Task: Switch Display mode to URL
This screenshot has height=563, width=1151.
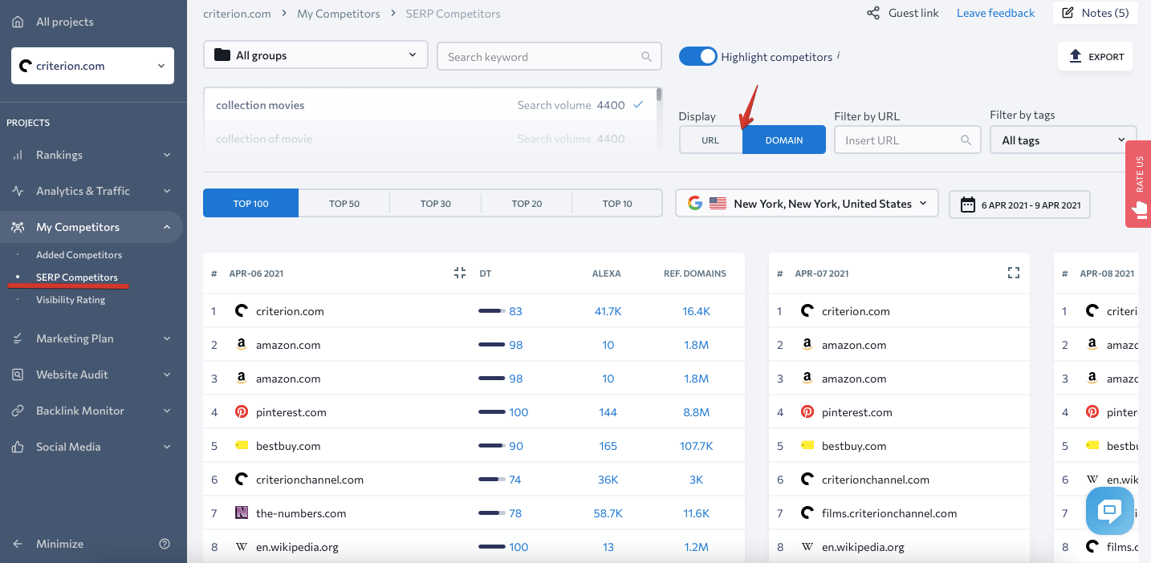Action: (710, 140)
